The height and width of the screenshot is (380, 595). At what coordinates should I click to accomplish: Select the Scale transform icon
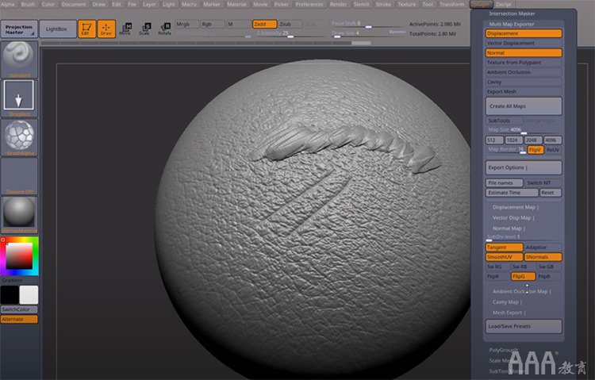pos(144,29)
